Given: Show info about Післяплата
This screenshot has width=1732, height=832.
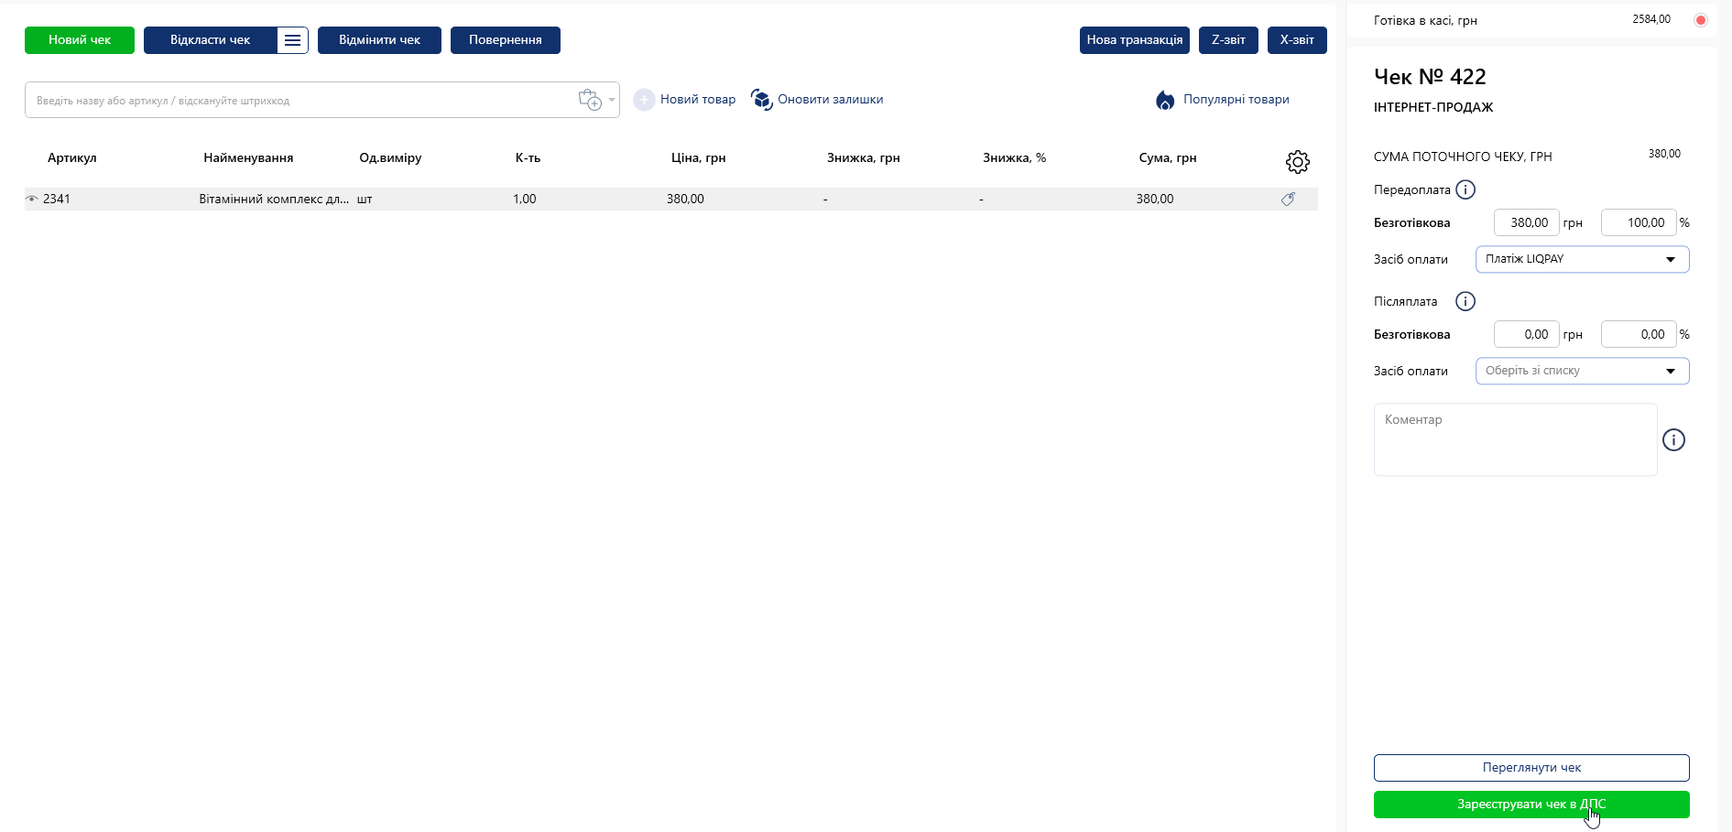Looking at the screenshot, I should 1465,301.
